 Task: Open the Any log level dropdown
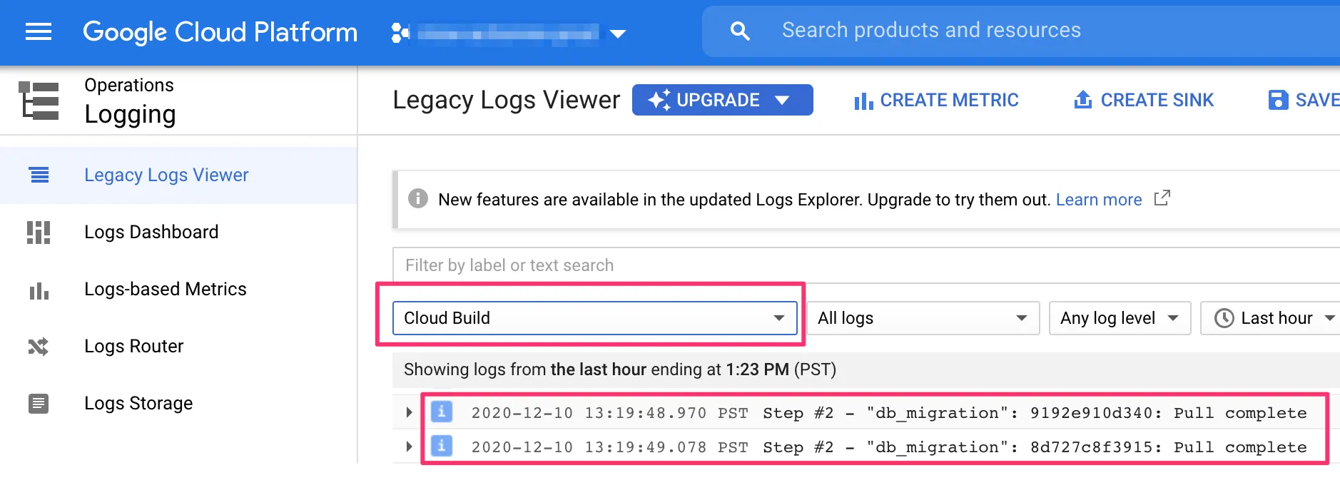[x=1119, y=318]
